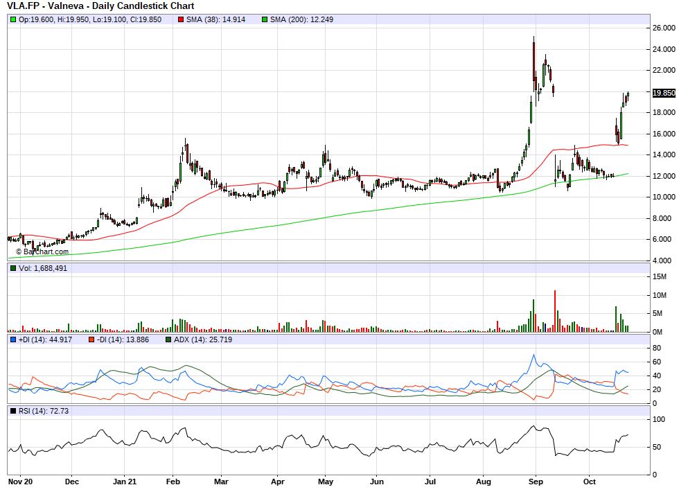The height and width of the screenshot is (503, 679).
Task: Click the SMA (200): 12.249 label
Action: point(302,19)
